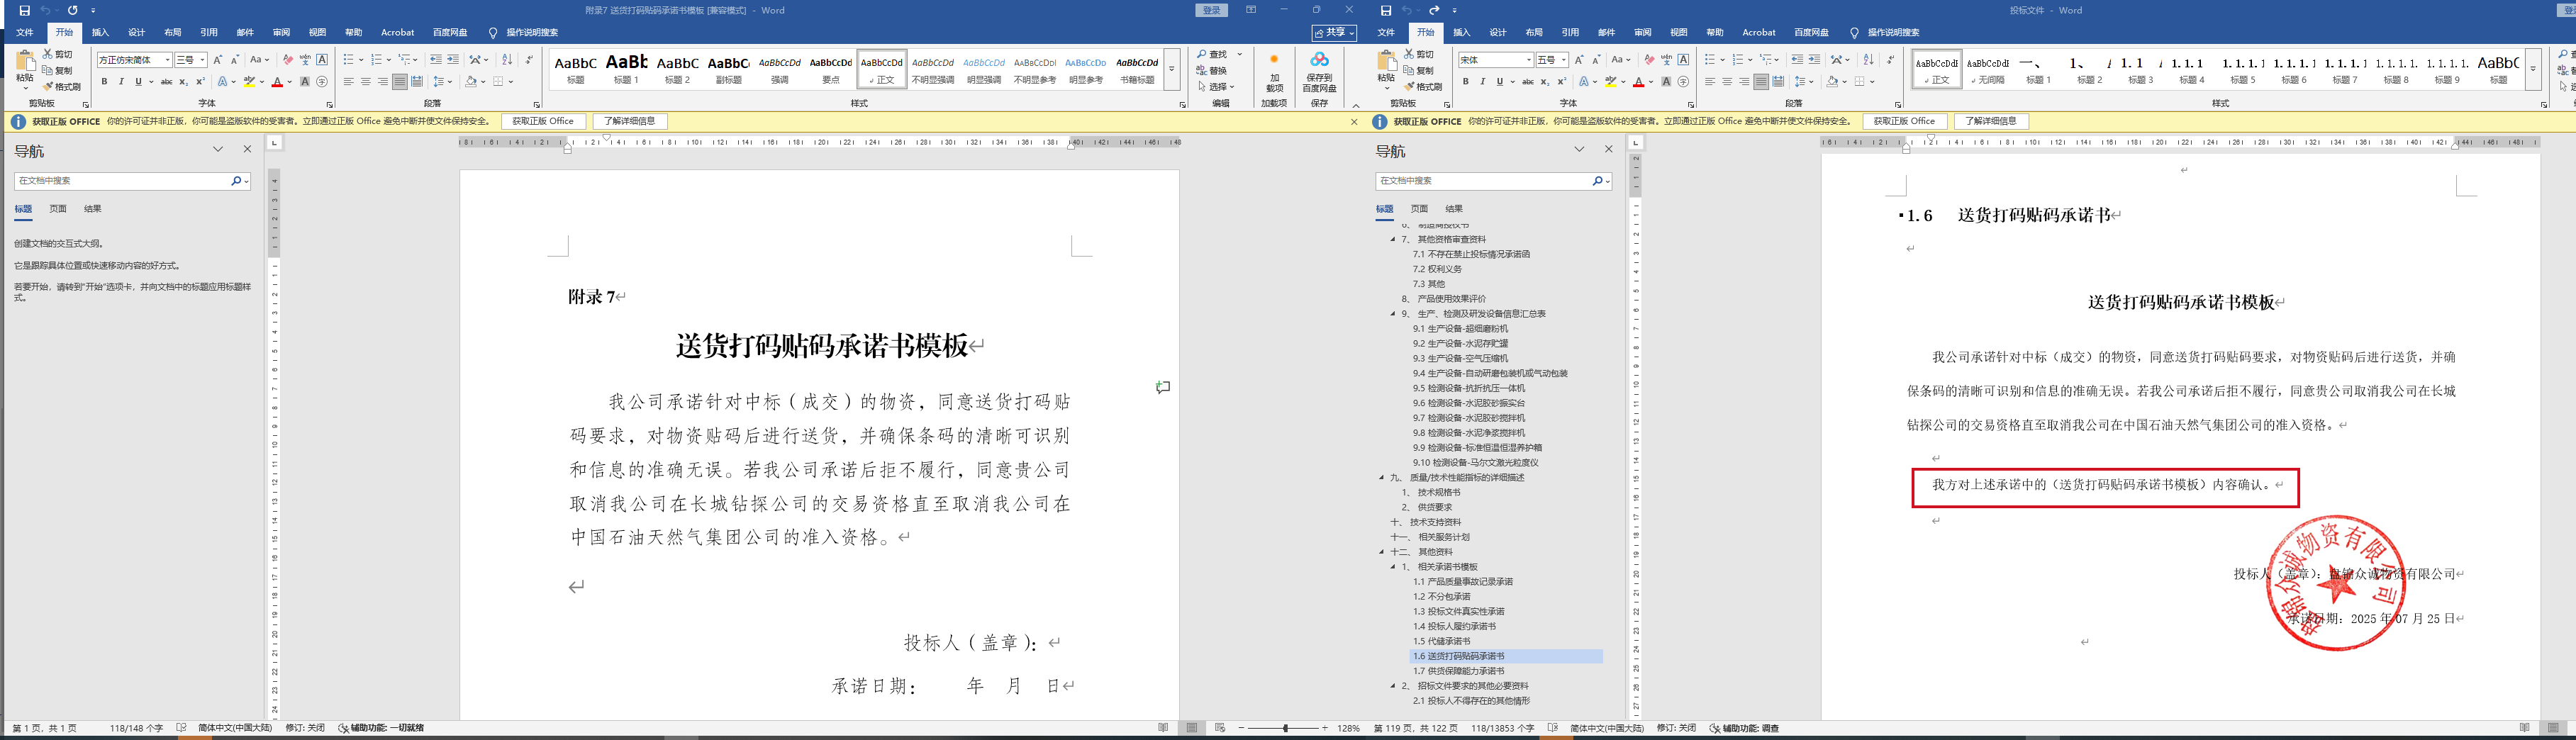Click the Clear Formatting eraser icon in the right window

1649,60
